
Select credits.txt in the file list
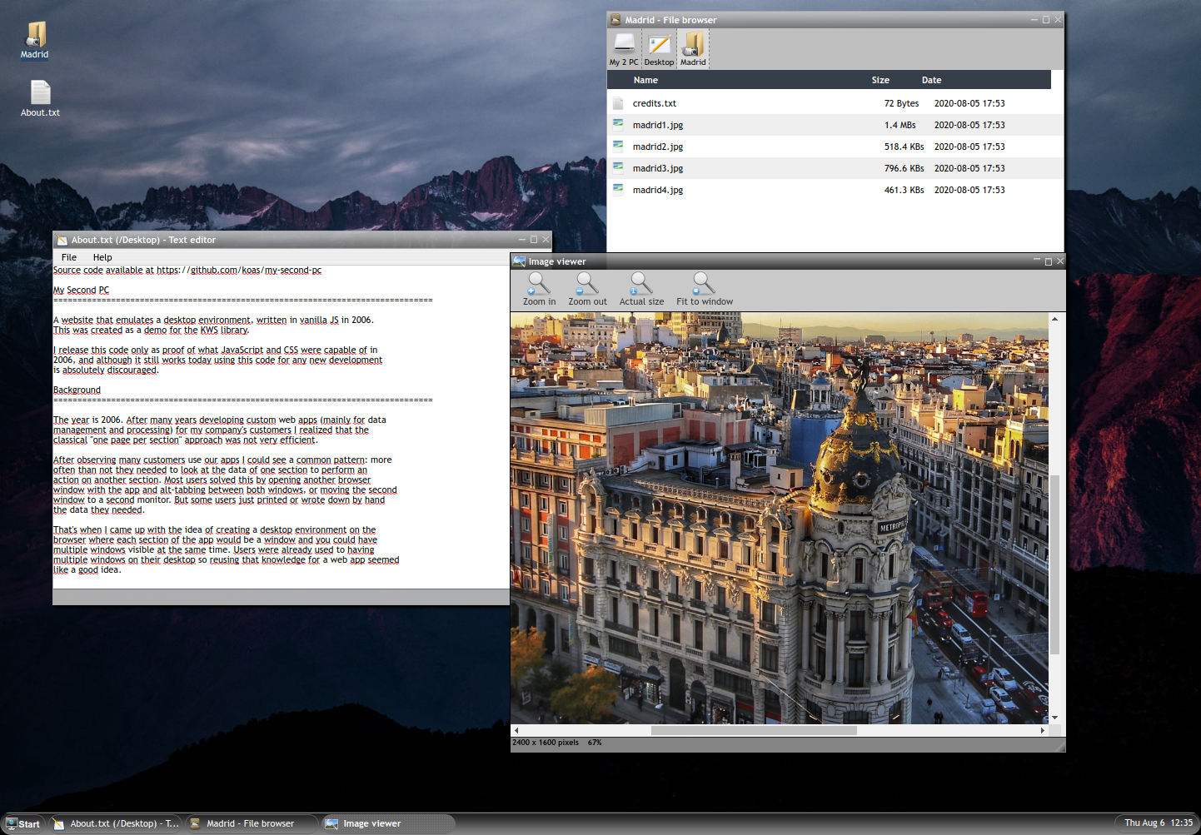coord(655,103)
